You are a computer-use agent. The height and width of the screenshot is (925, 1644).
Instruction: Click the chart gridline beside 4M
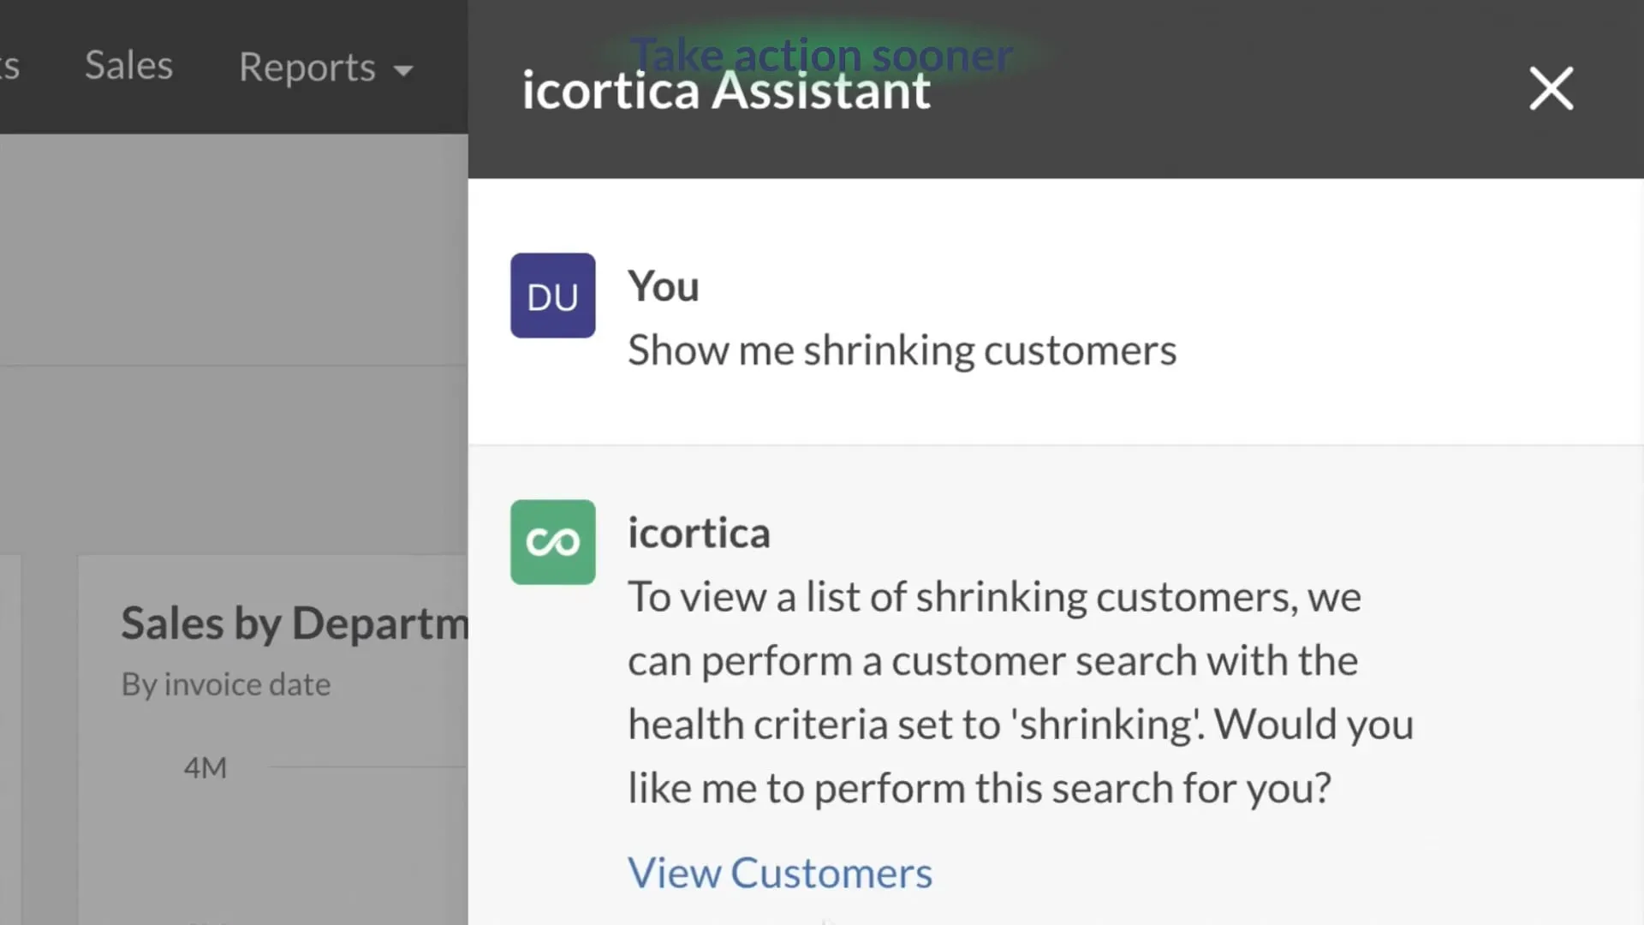(368, 767)
